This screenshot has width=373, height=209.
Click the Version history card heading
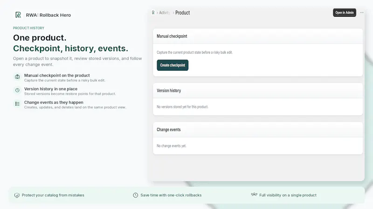tap(169, 91)
